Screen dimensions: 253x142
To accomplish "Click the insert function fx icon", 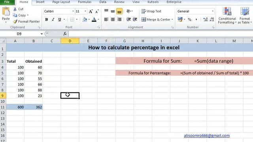I will click(65, 34).
